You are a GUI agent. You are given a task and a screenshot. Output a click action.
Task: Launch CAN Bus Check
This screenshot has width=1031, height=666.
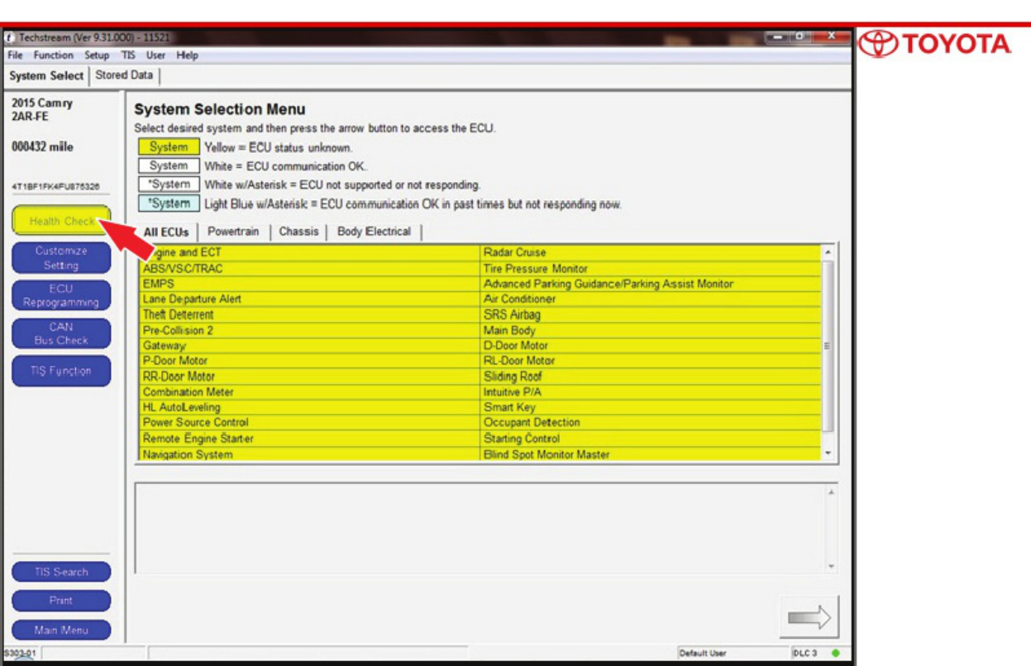tap(61, 333)
